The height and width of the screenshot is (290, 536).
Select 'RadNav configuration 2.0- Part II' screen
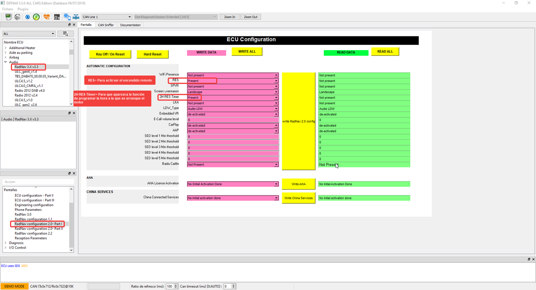coord(39,228)
